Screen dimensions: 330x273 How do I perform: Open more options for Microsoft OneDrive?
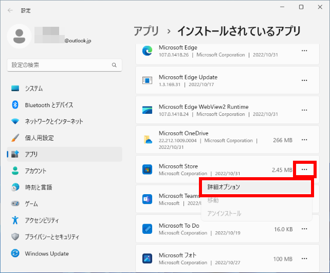click(304, 140)
